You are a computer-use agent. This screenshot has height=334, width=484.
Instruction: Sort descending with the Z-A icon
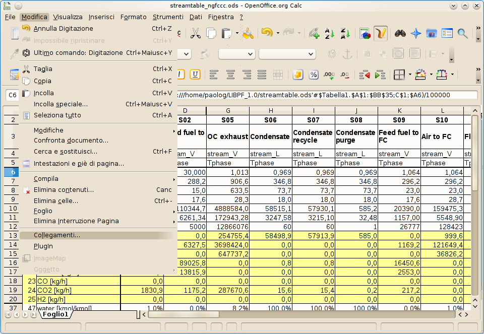click(345, 34)
